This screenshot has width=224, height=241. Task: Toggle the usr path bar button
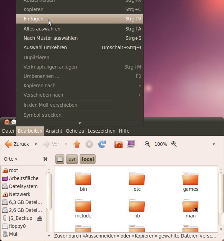(x=72, y=159)
